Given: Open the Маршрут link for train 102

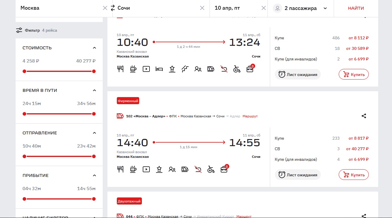Looking at the screenshot, I should 250,116.
